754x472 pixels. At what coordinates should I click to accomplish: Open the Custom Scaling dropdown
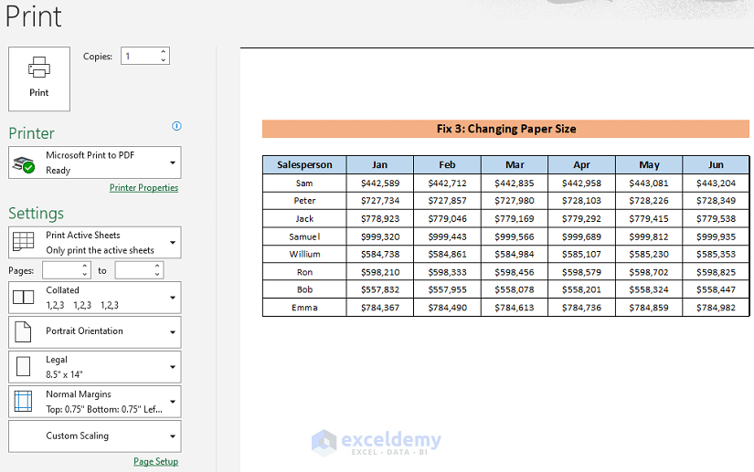tap(95, 436)
